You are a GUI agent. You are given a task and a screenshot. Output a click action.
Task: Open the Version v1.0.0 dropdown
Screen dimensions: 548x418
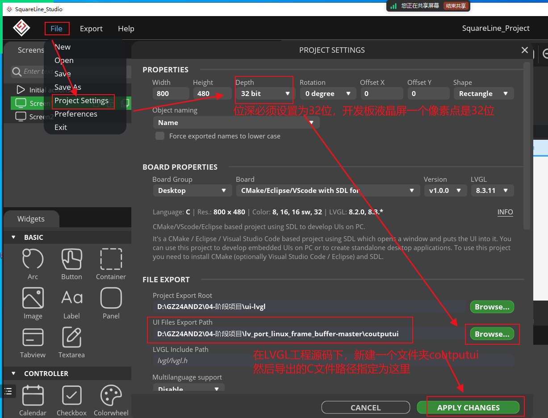[x=445, y=190]
